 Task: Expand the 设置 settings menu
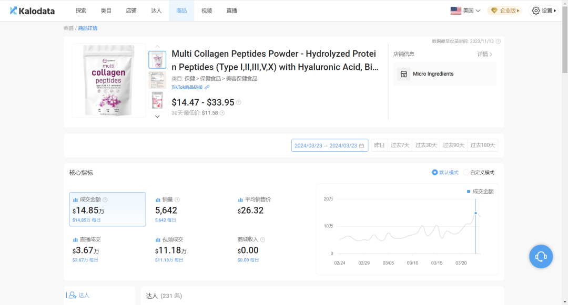point(543,10)
